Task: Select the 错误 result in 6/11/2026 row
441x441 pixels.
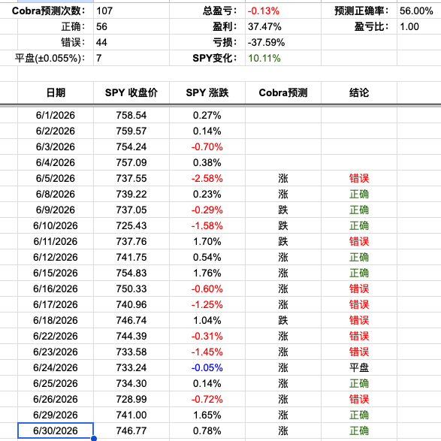Action: click(359, 241)
